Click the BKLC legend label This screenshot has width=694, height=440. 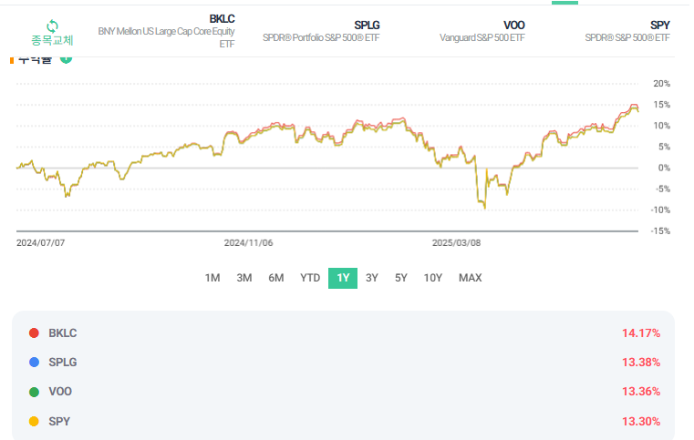pos(62,333)
